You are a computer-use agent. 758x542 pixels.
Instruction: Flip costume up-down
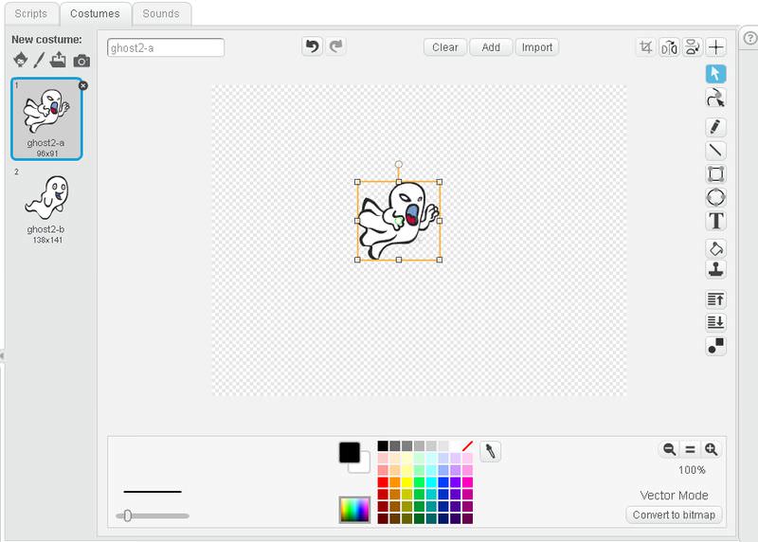point(693,47)
